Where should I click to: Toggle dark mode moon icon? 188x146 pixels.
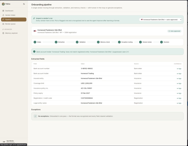pos(24,4)
